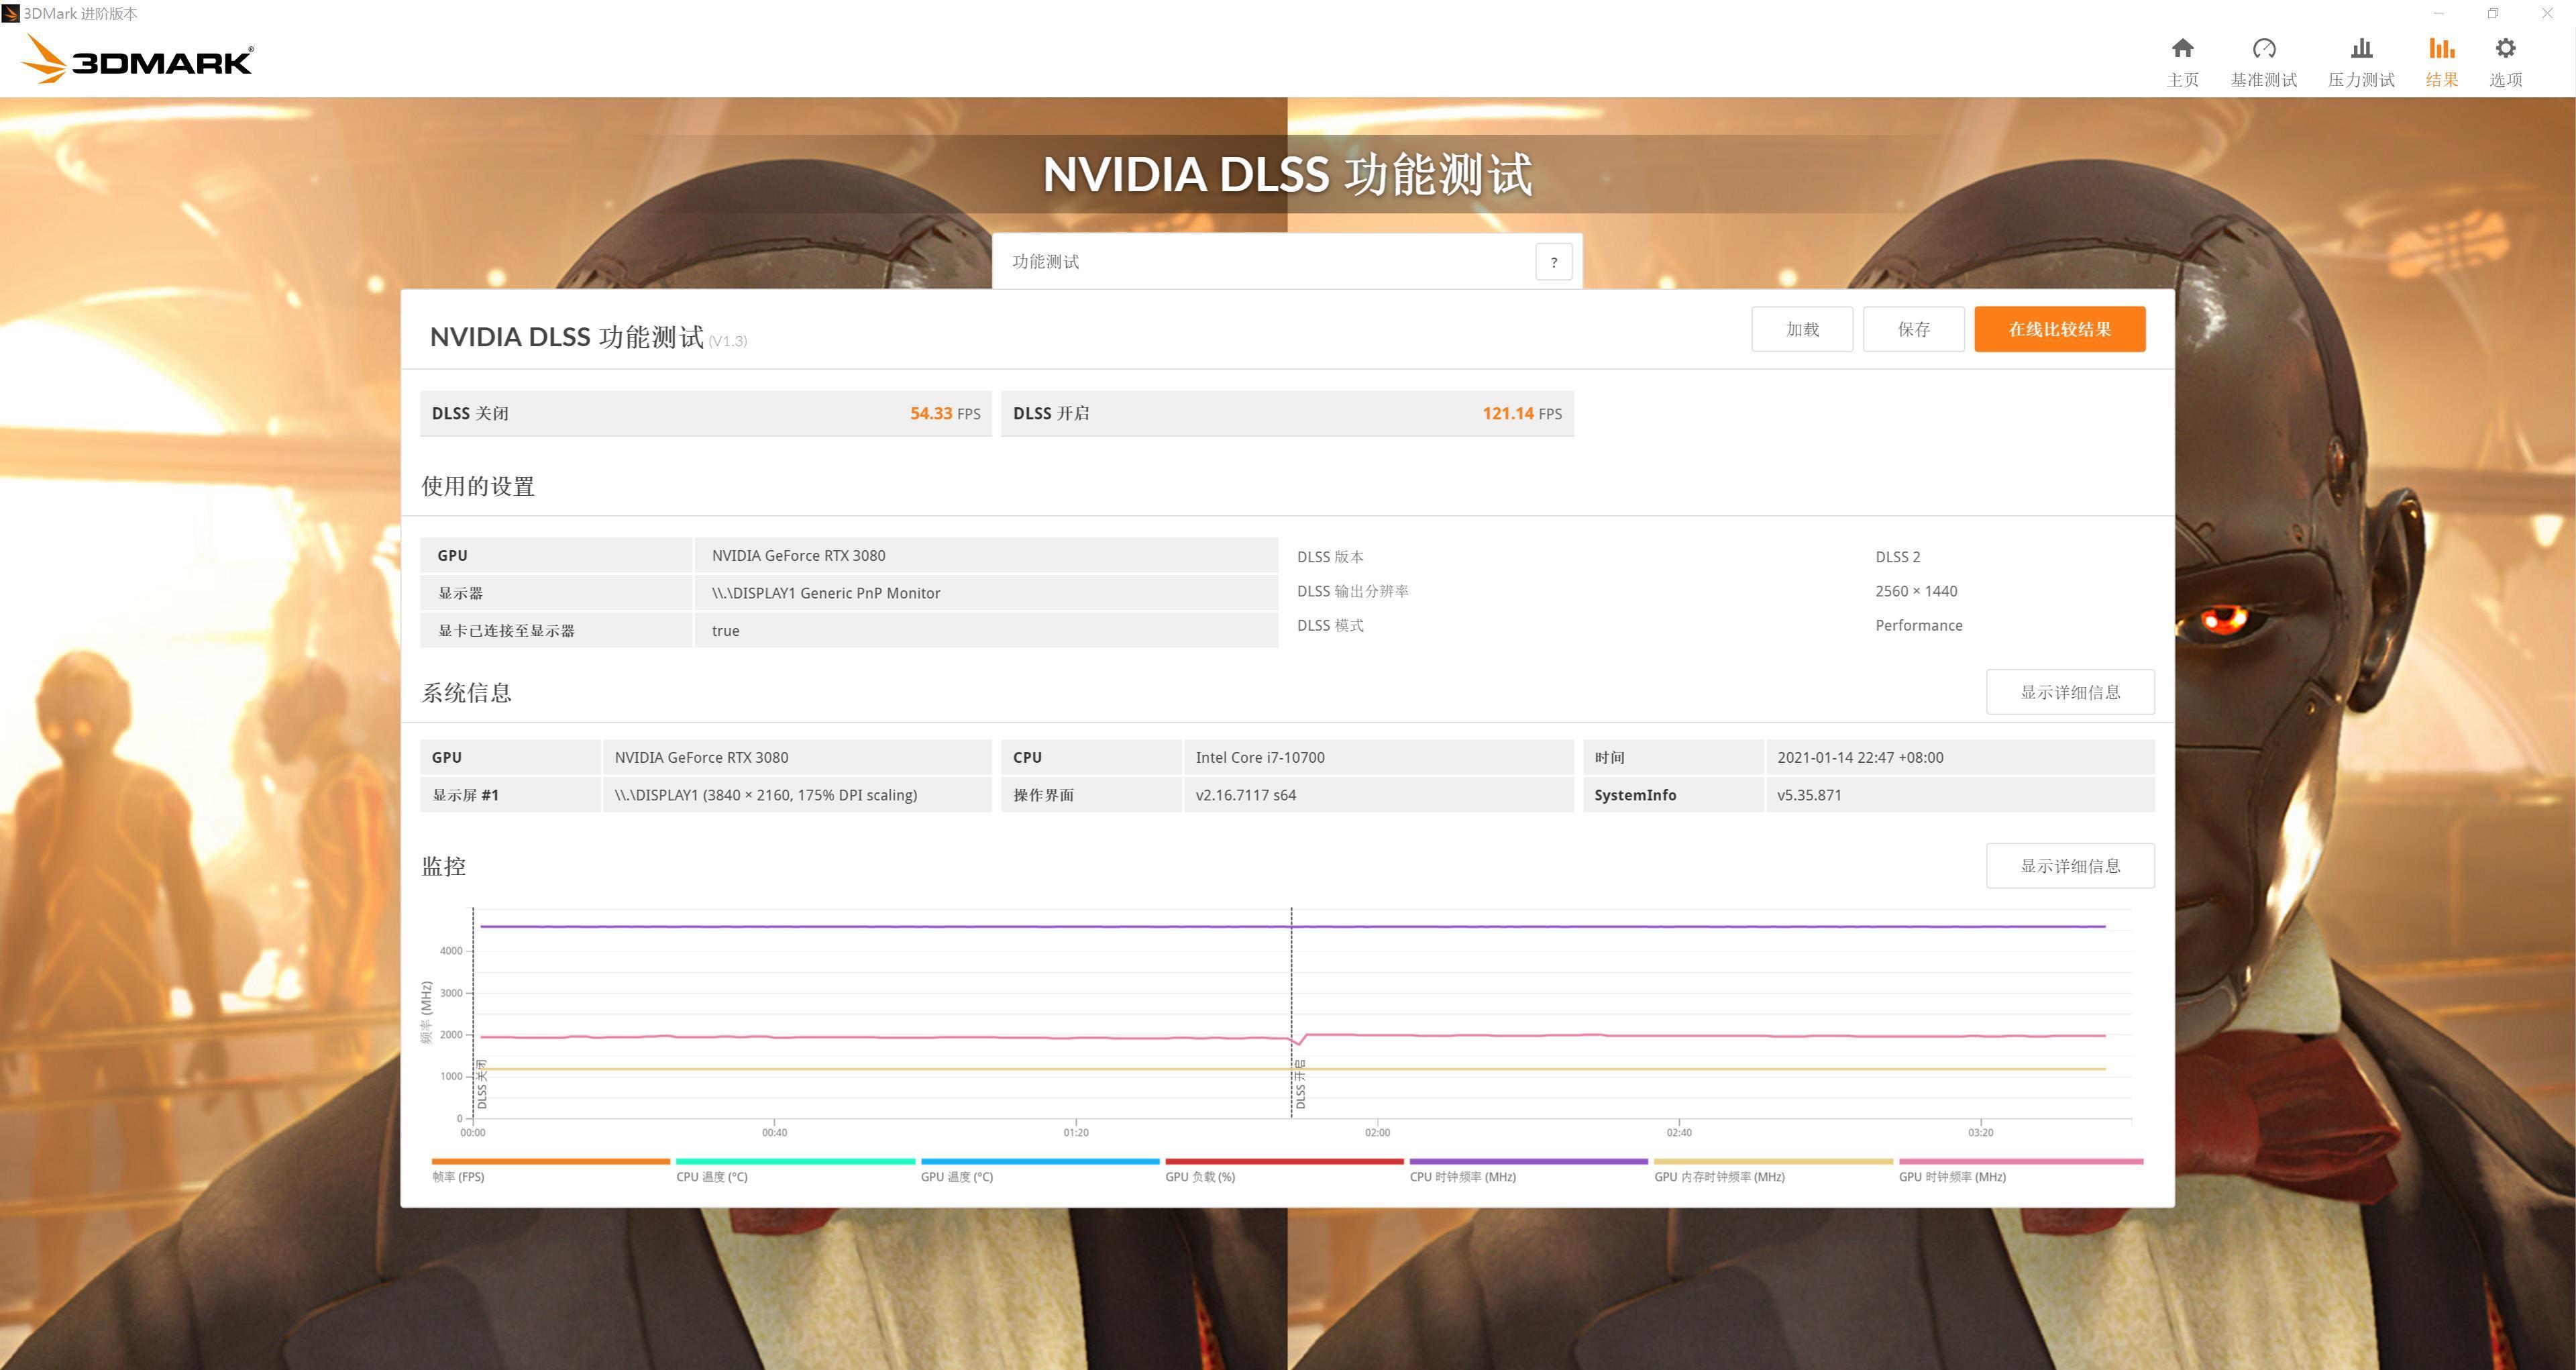Click the 'true' display connected value
This screenshot has height=1370, width=2576.
[x=725, y=631]
